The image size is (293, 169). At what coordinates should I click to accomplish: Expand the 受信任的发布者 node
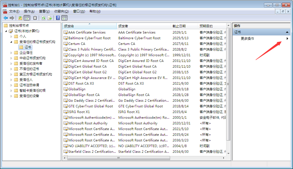(x=11, y=63)
